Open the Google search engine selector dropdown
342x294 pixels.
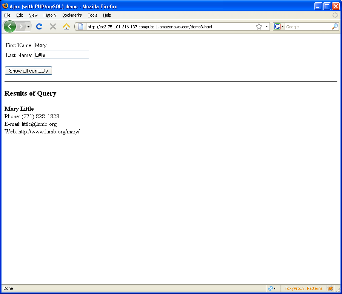[279, 27]
